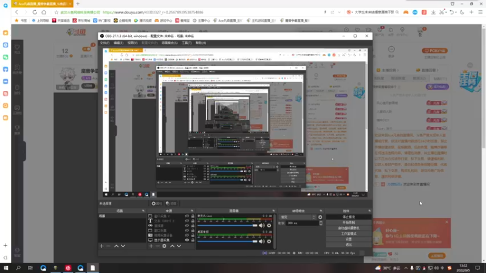Mute the desktop audio speaker icon
Image resolution: width=486 pixels, height=273 pixels.
(262, 241)
